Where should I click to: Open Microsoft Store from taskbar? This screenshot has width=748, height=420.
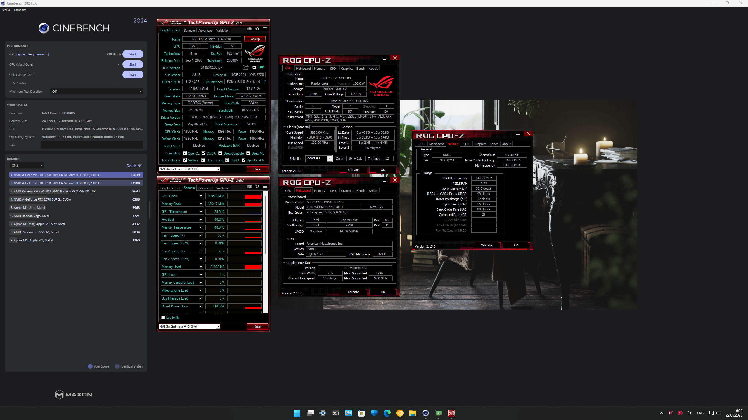(x=361, y=413)
